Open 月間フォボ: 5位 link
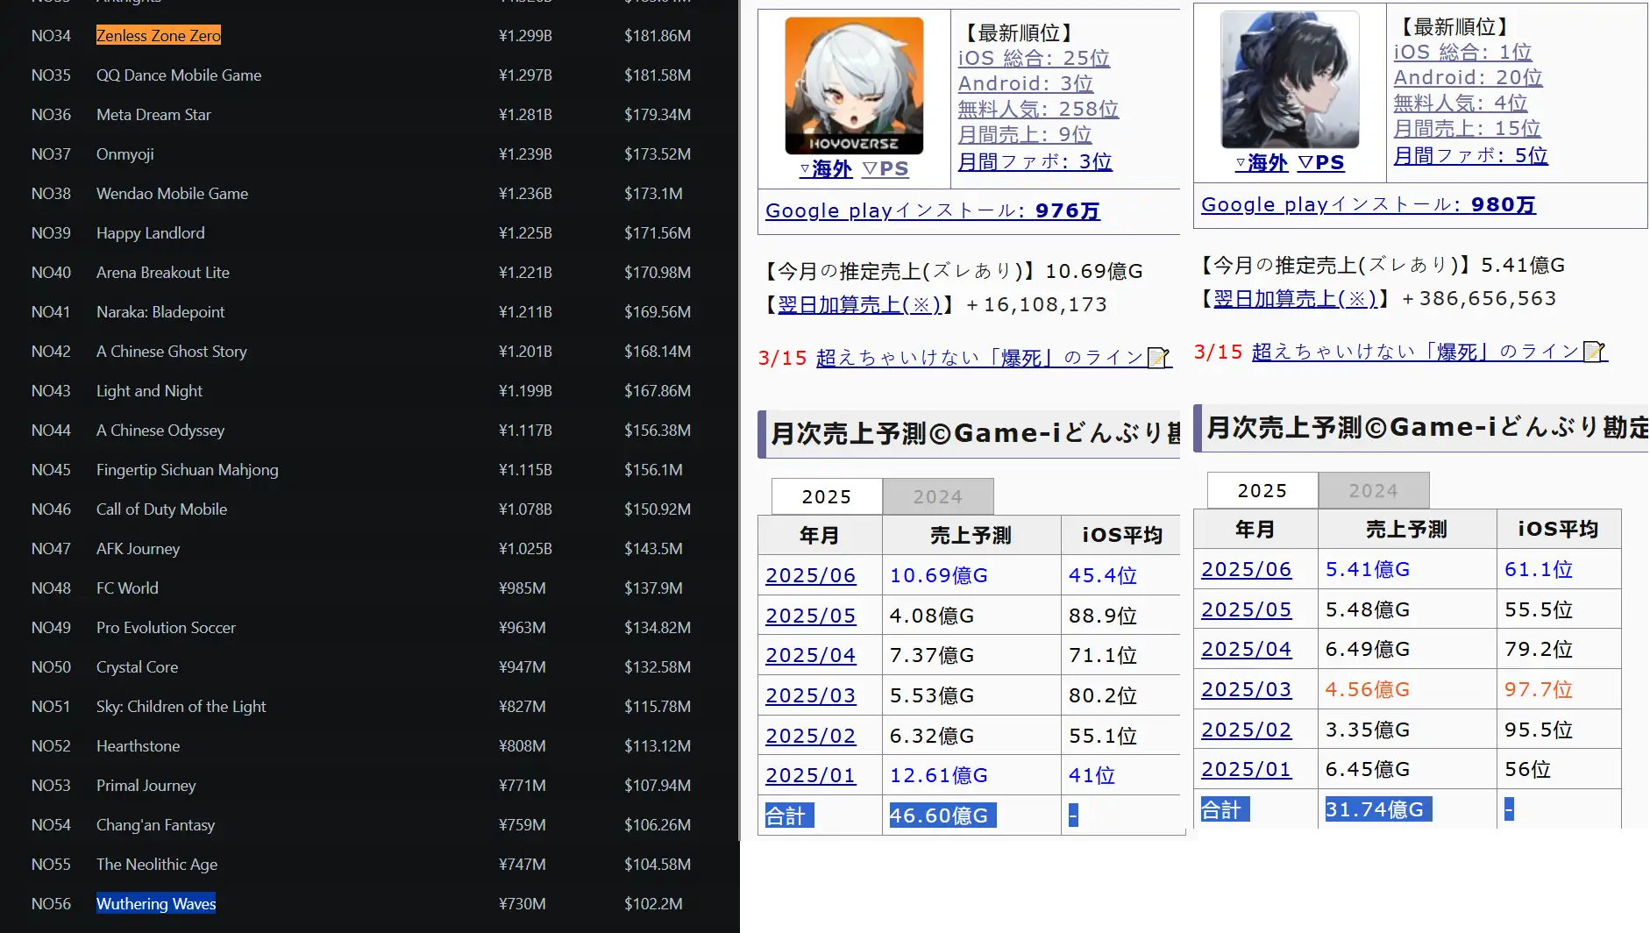 [x=1471, y=155]
